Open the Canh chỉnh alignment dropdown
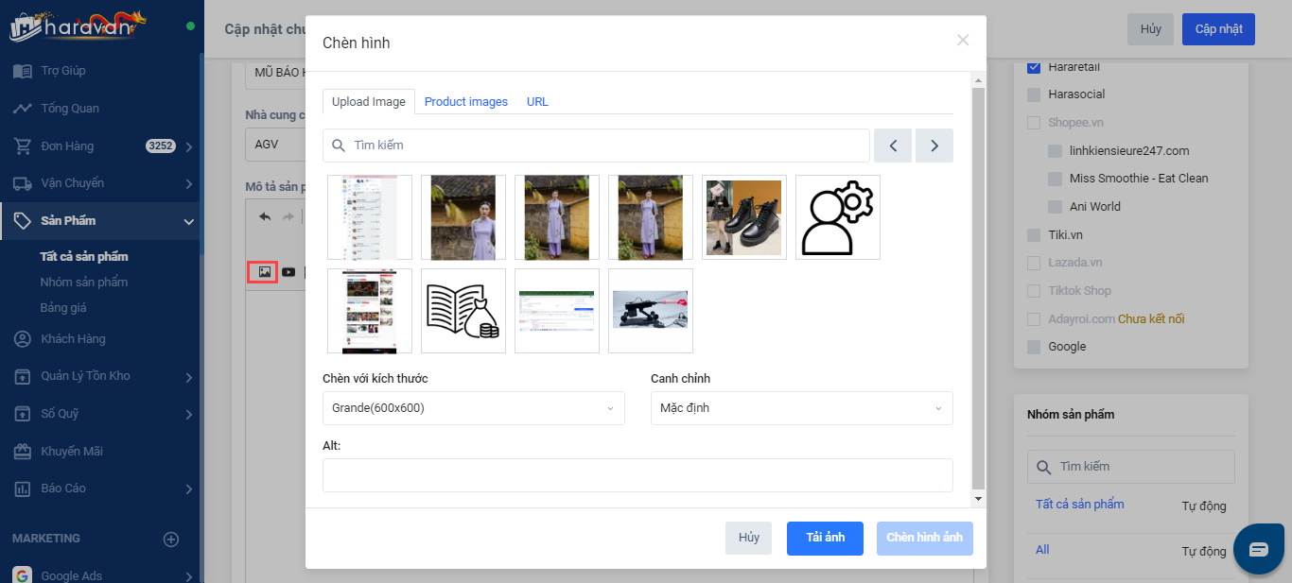The image size is (1292, 583). pyautogui.click(x=801, y=408)
